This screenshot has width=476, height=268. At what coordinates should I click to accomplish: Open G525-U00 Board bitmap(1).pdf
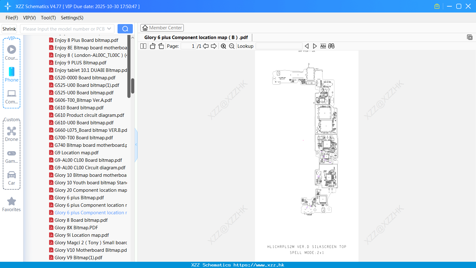pos(87,85)
